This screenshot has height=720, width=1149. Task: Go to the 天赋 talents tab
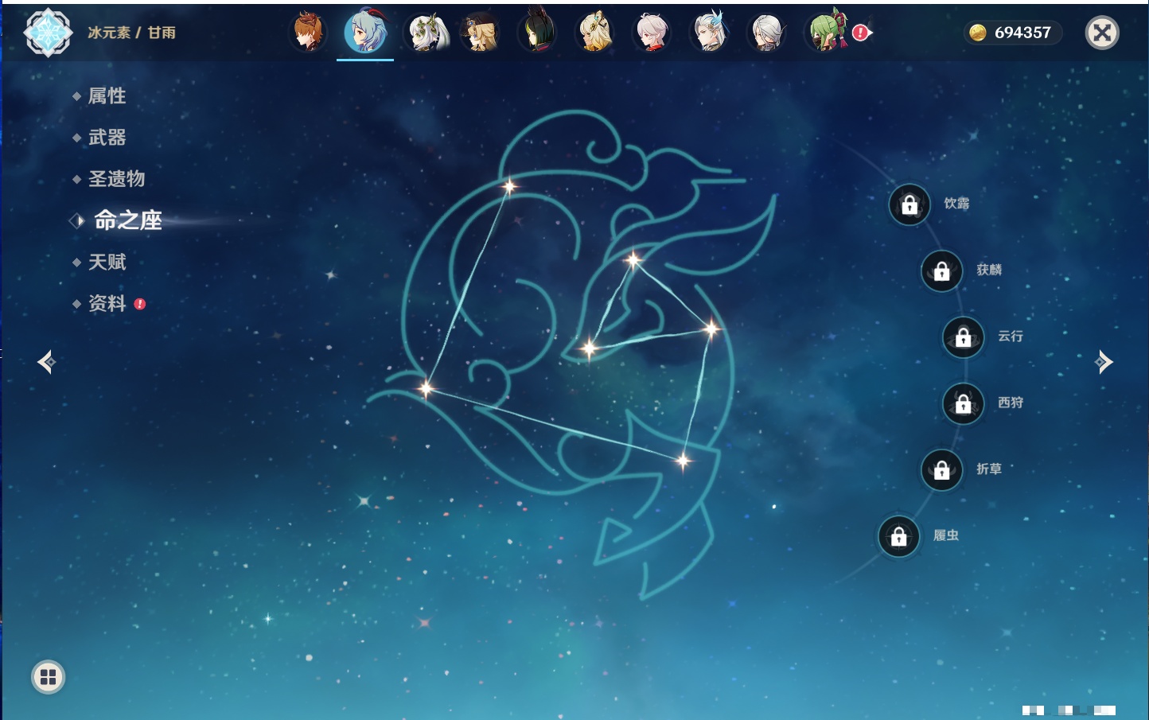[x=107, y=262]
